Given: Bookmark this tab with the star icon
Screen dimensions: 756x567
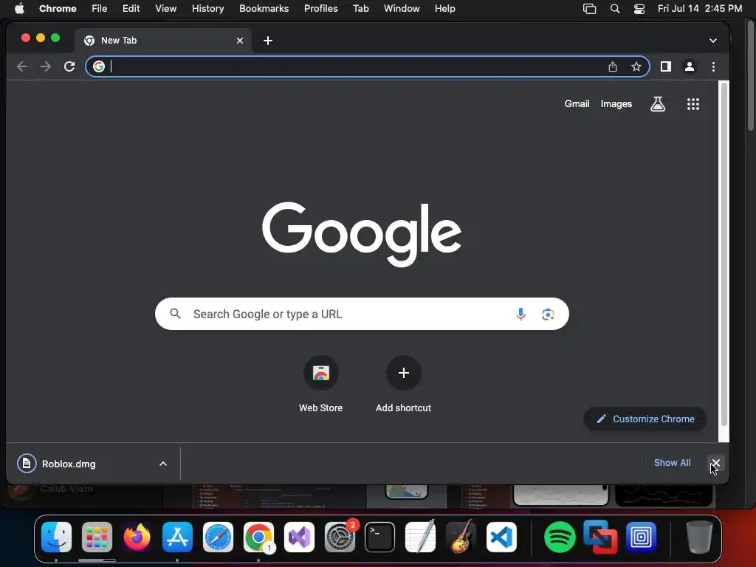Looking at the screenshot, I should [x=636, y=66].
